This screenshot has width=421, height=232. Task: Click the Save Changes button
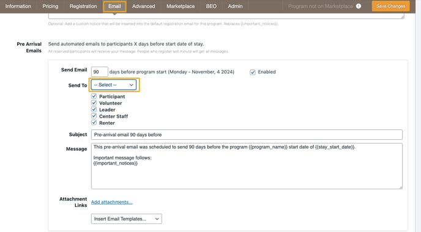[x=390, y=6]
